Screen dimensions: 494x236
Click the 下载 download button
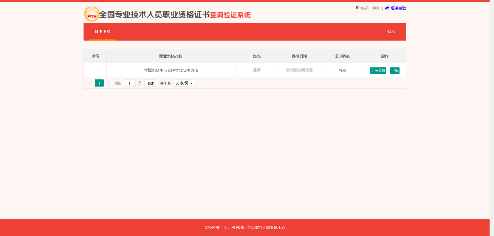tap(395, 70)
